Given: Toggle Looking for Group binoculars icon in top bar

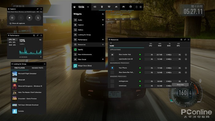Looking at the screenshot, I should click(x=123, y=7).
